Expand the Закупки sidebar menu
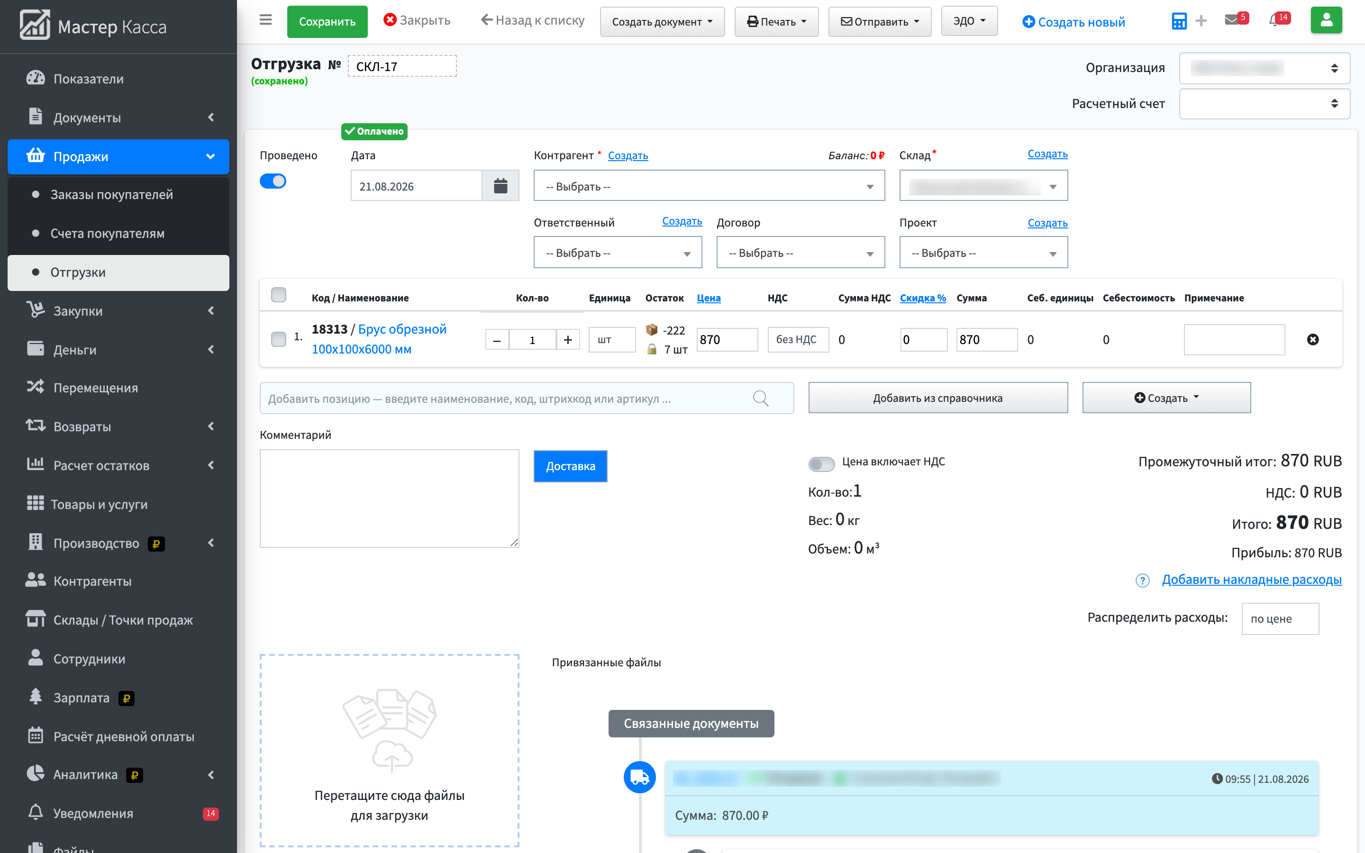 [x=118, y=310]
